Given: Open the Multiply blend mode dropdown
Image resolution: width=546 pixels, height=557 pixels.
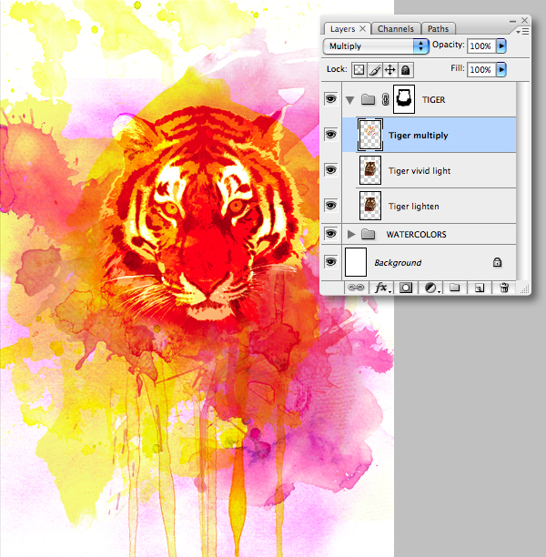Looking at the screenshot, I should click(376, 46).
